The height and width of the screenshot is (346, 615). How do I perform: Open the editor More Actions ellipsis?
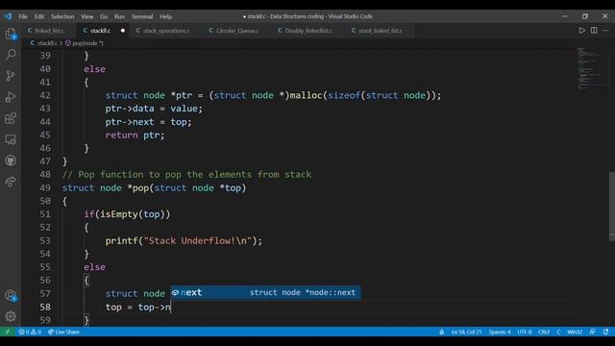[605, 30]
